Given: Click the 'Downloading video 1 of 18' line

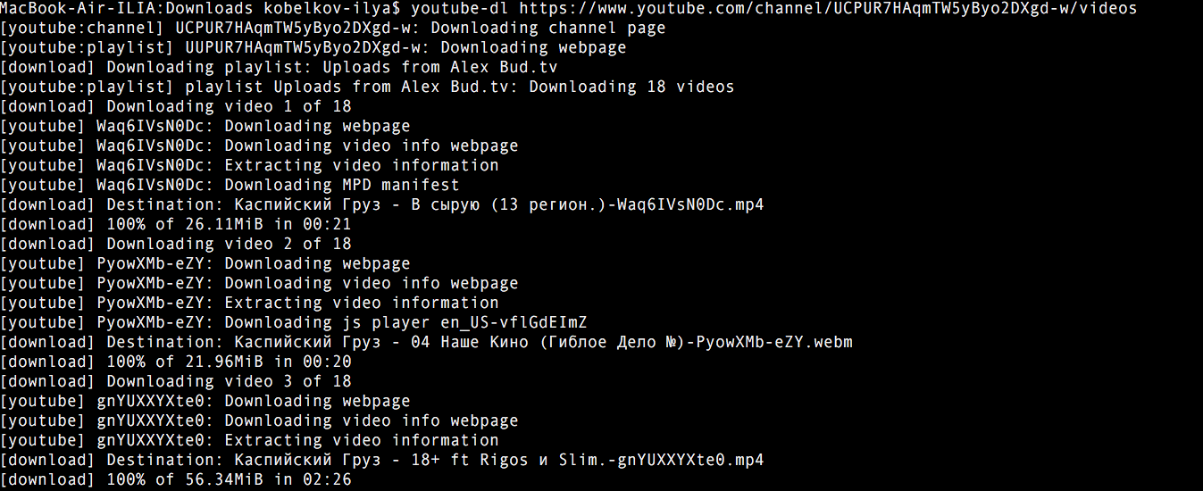Looking at the screenshot, I should tap(176, 106).
